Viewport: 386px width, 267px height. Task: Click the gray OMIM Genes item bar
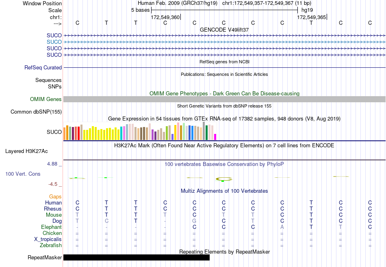coord(225,99)
